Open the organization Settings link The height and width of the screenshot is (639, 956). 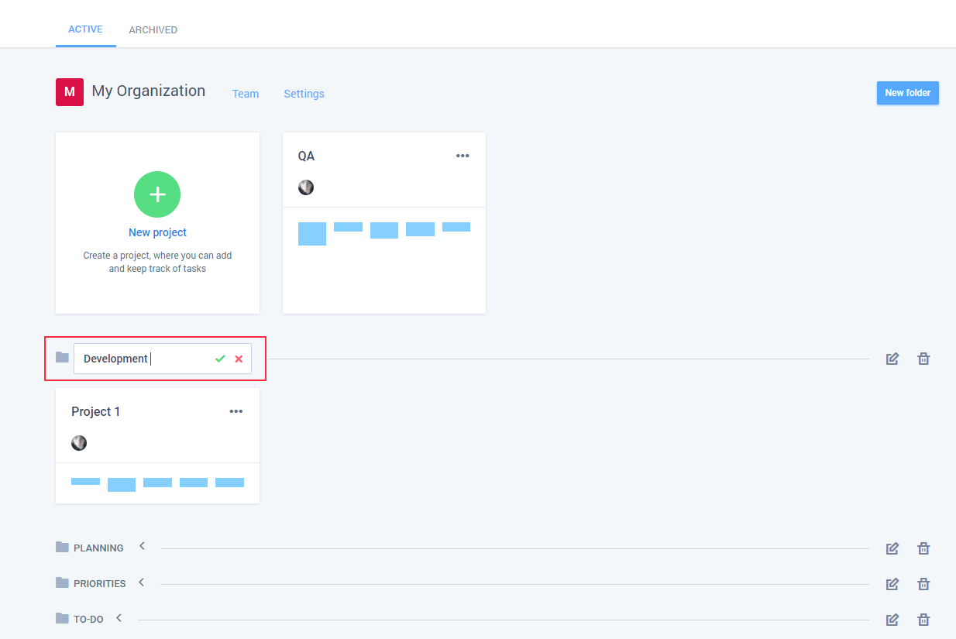304,94
